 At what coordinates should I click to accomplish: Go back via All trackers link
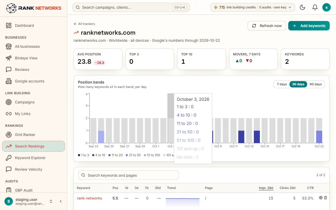84,24
